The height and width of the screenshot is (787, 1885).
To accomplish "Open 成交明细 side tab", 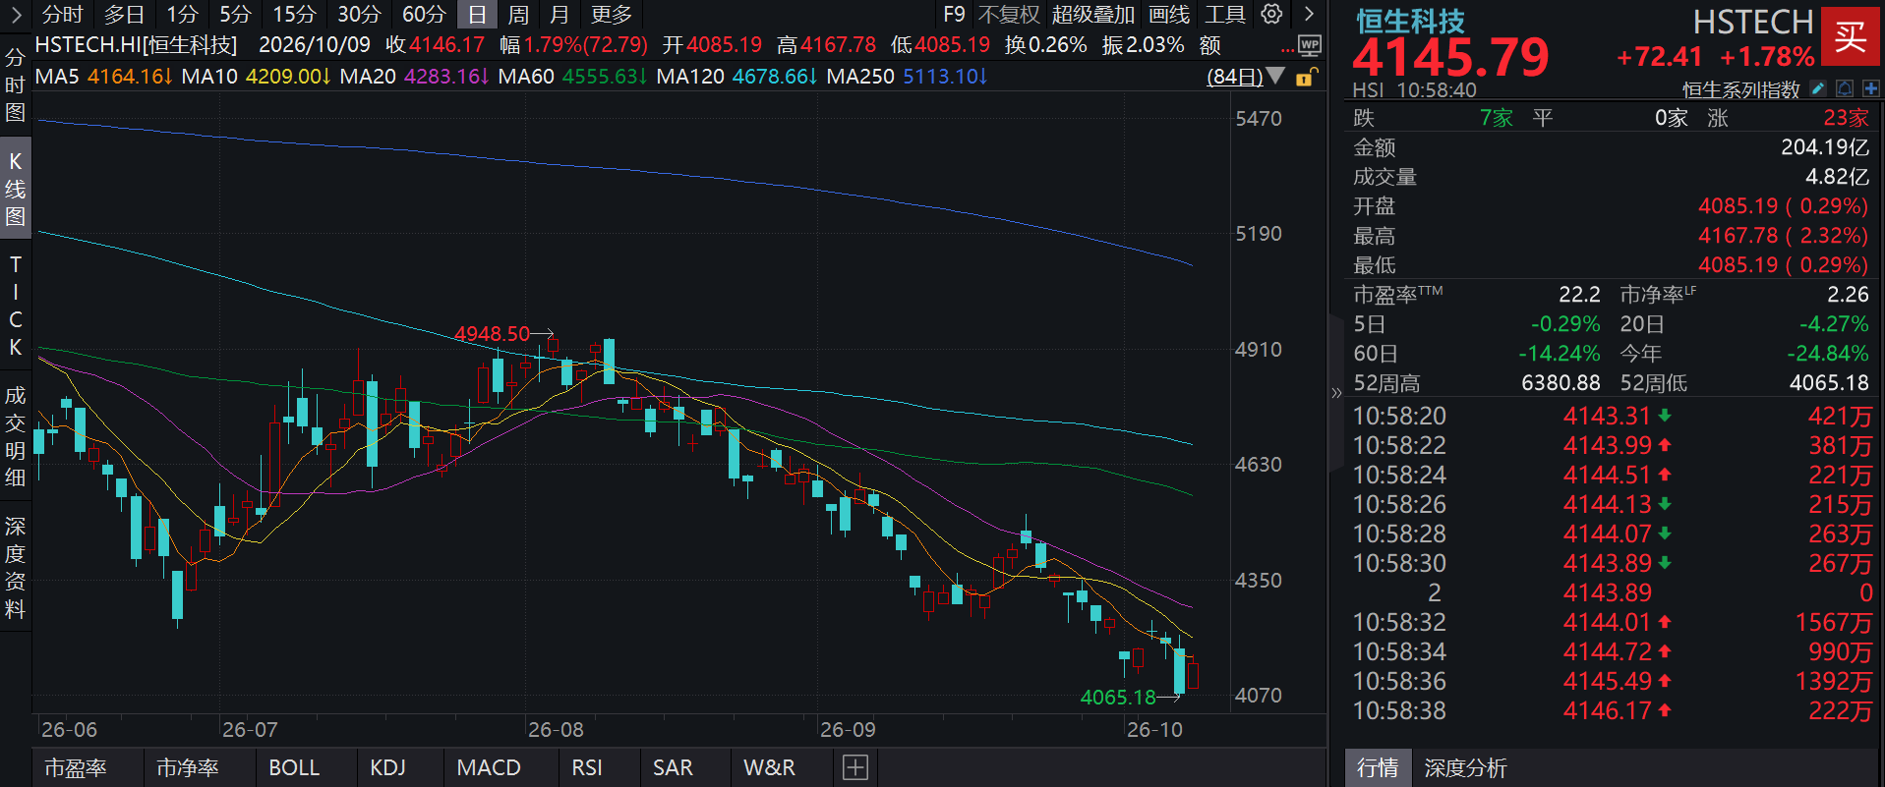I will pyautogui.click(x=15, y=436).
